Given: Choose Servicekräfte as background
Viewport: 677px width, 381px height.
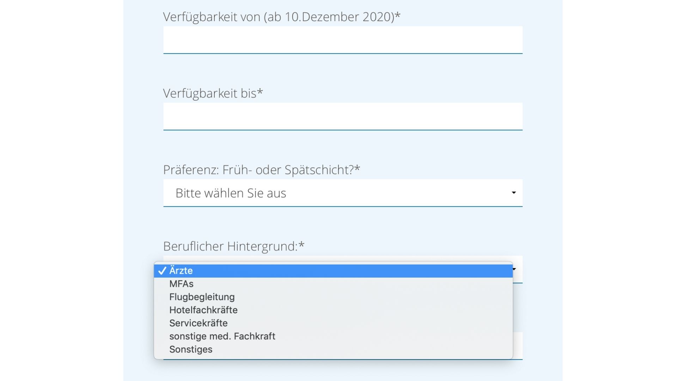Looking at the screenshot, I should pyautogui.click(x=198, y=323).
